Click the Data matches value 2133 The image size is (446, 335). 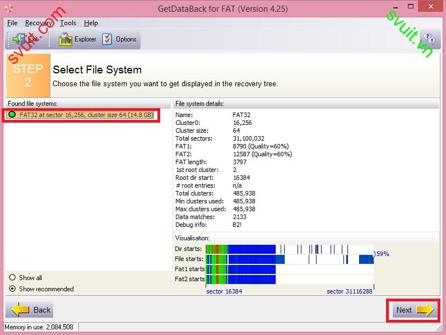tap(239, 217)
